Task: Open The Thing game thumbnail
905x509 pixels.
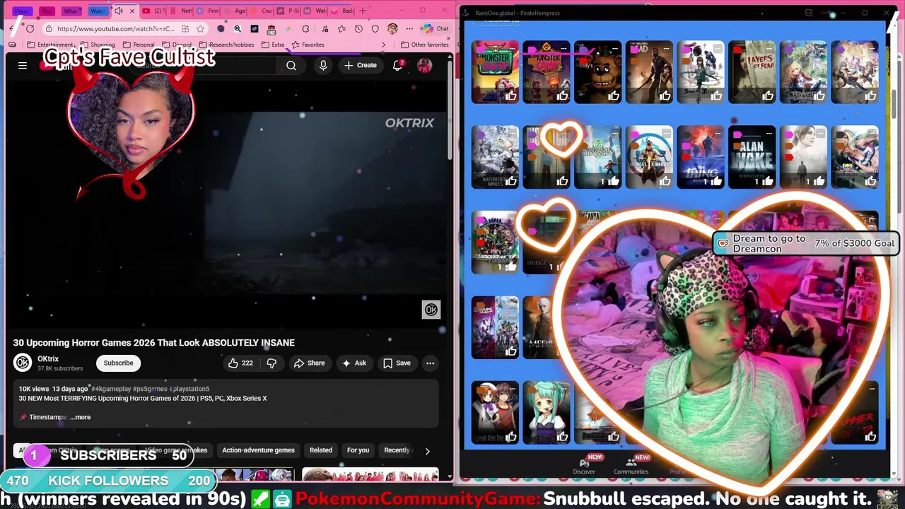Action: point(700,157)
